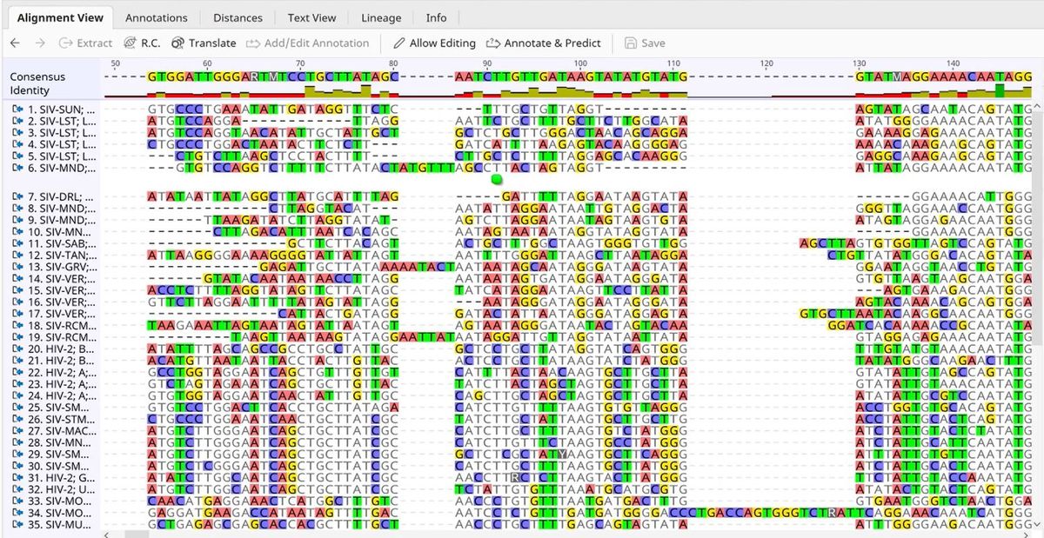Image resolution: width=1044 pixels, height=538 pixels.
Task: Expand sequence icon for 20. HIV-2
Action: click(x=17, y=349)
